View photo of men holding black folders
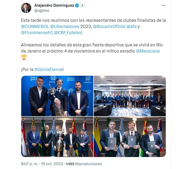Screen dimensions: 187x169 pyautogui.click(x=130, y=137)
